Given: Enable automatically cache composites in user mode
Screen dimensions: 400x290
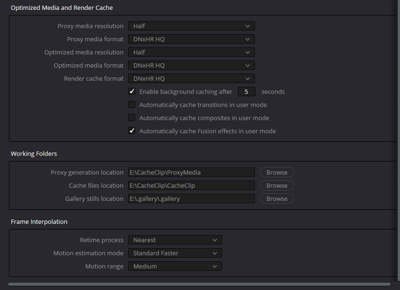Looking at the screenshot, I should 132,118.
